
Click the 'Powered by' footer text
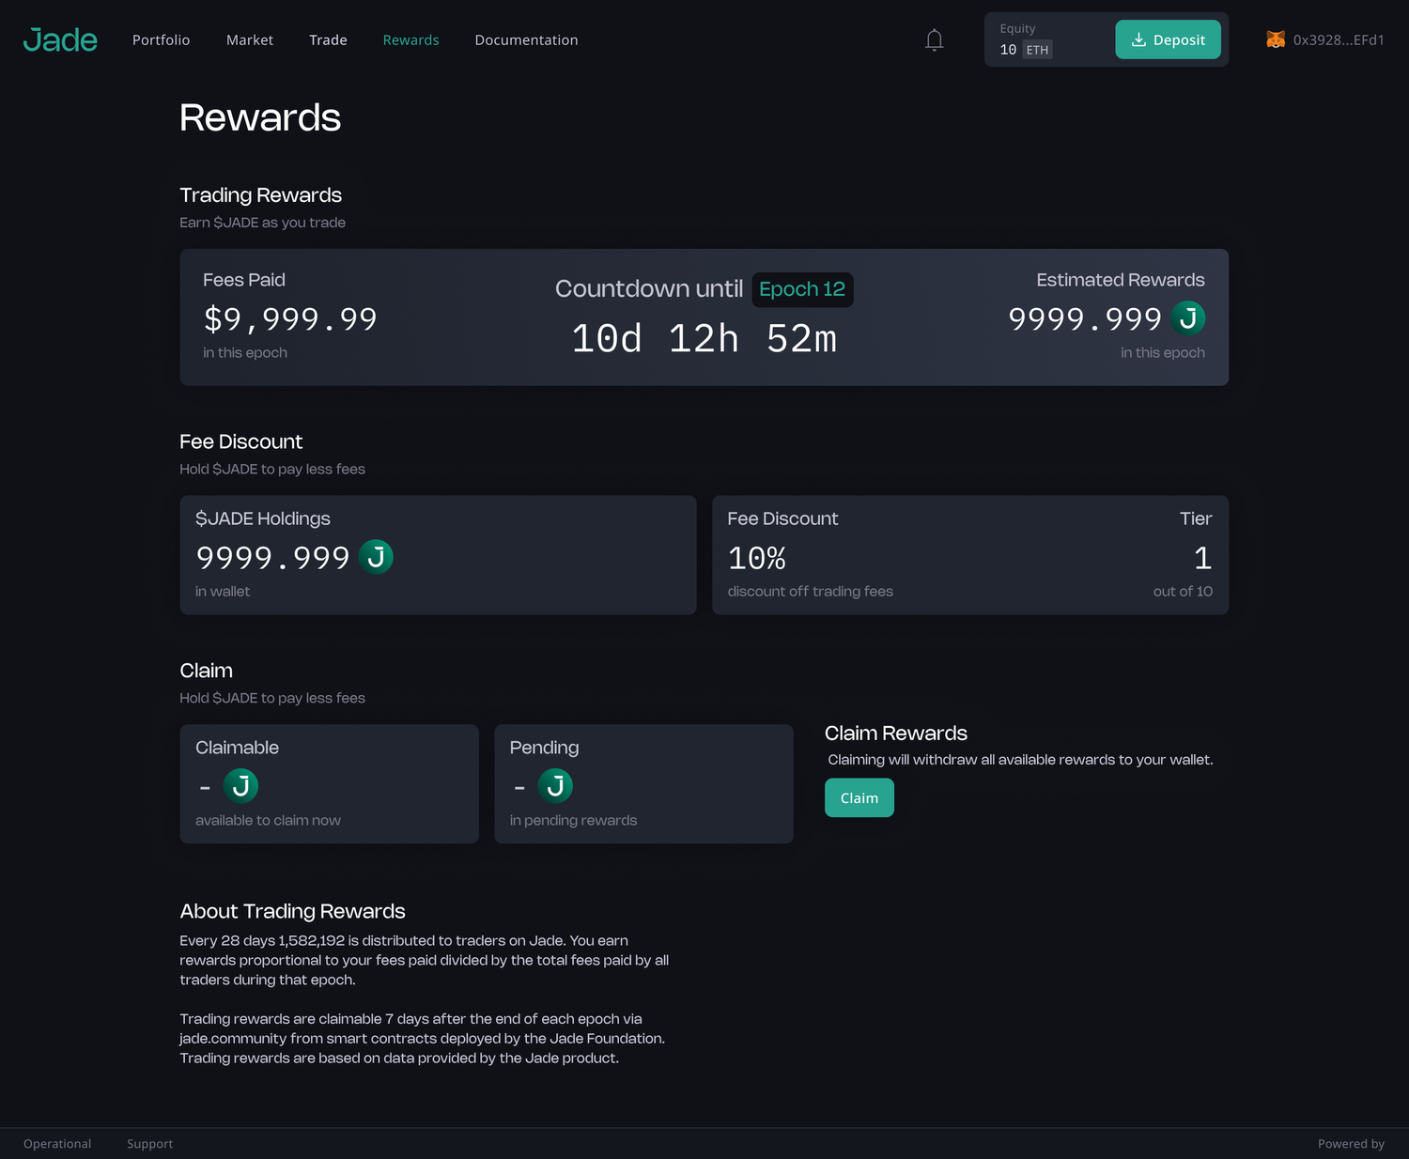(x=1351, y=1143)
